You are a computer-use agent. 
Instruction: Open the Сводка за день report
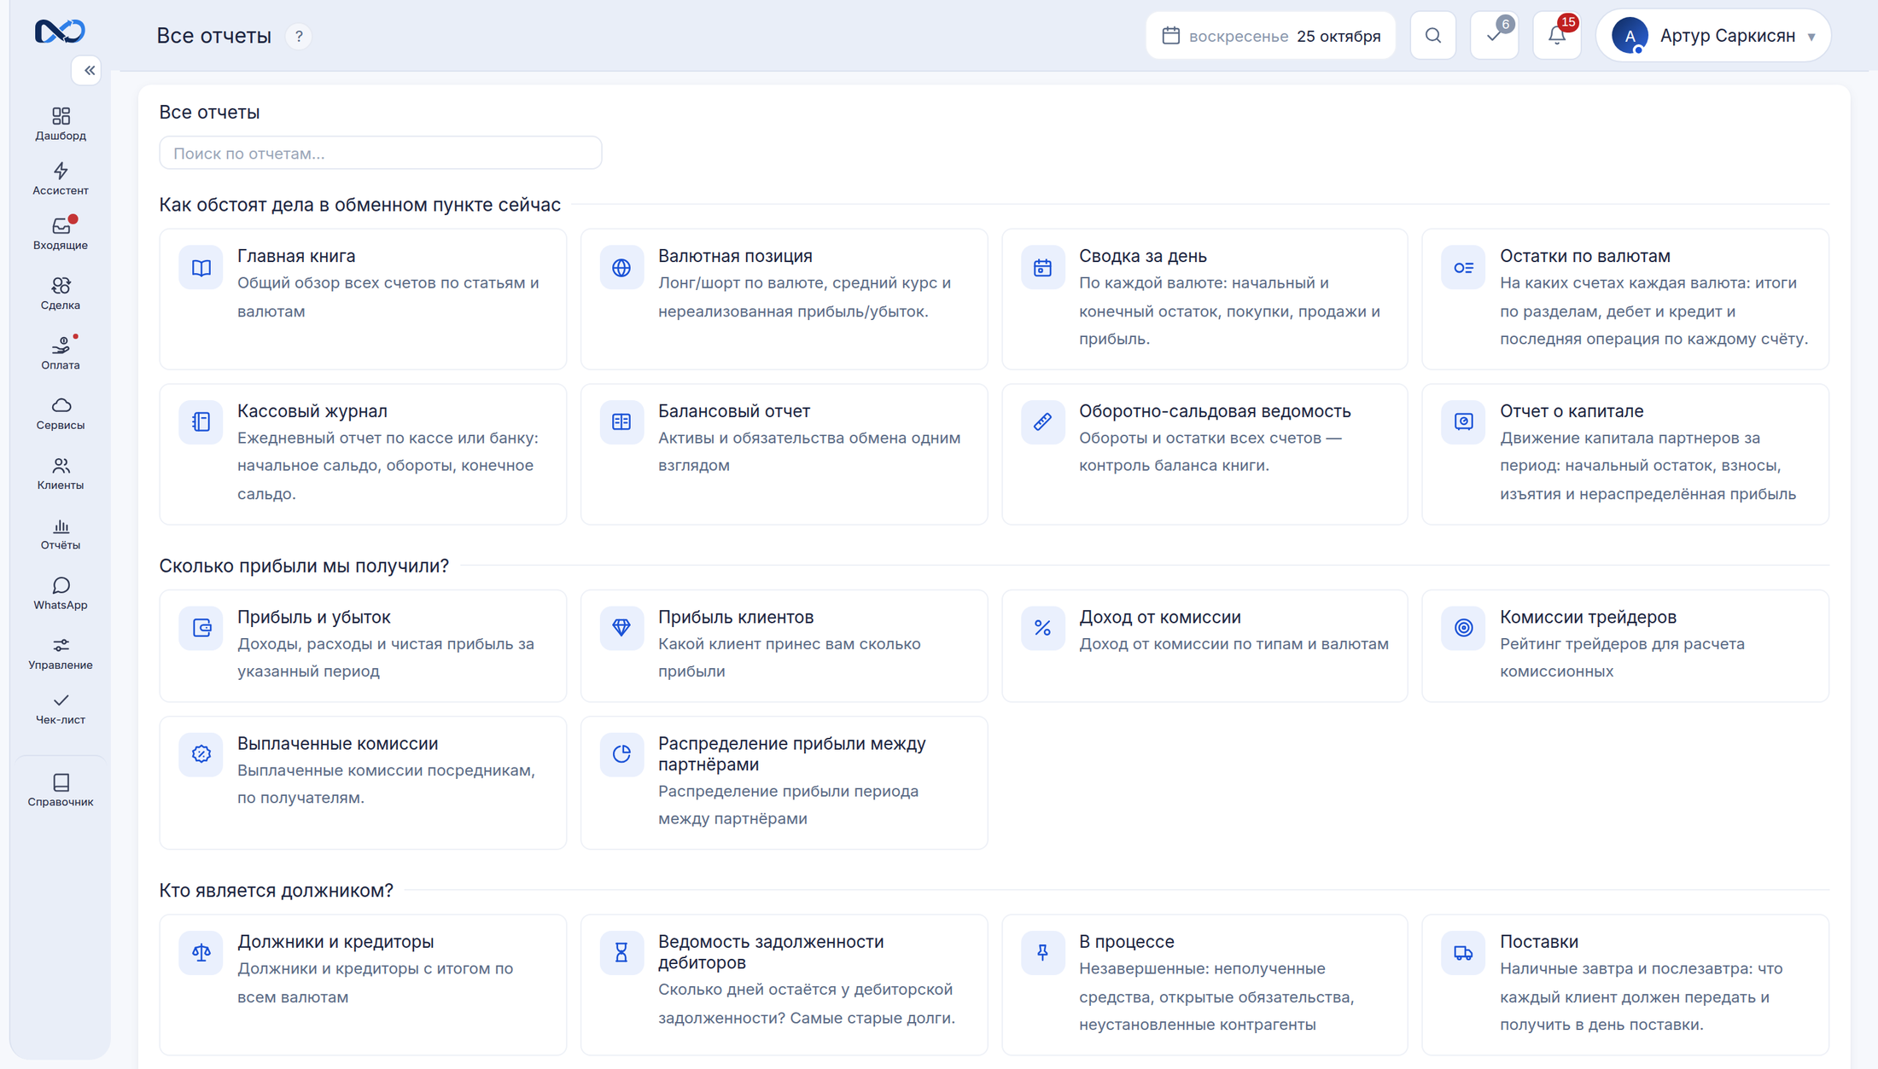[1204, 299]
